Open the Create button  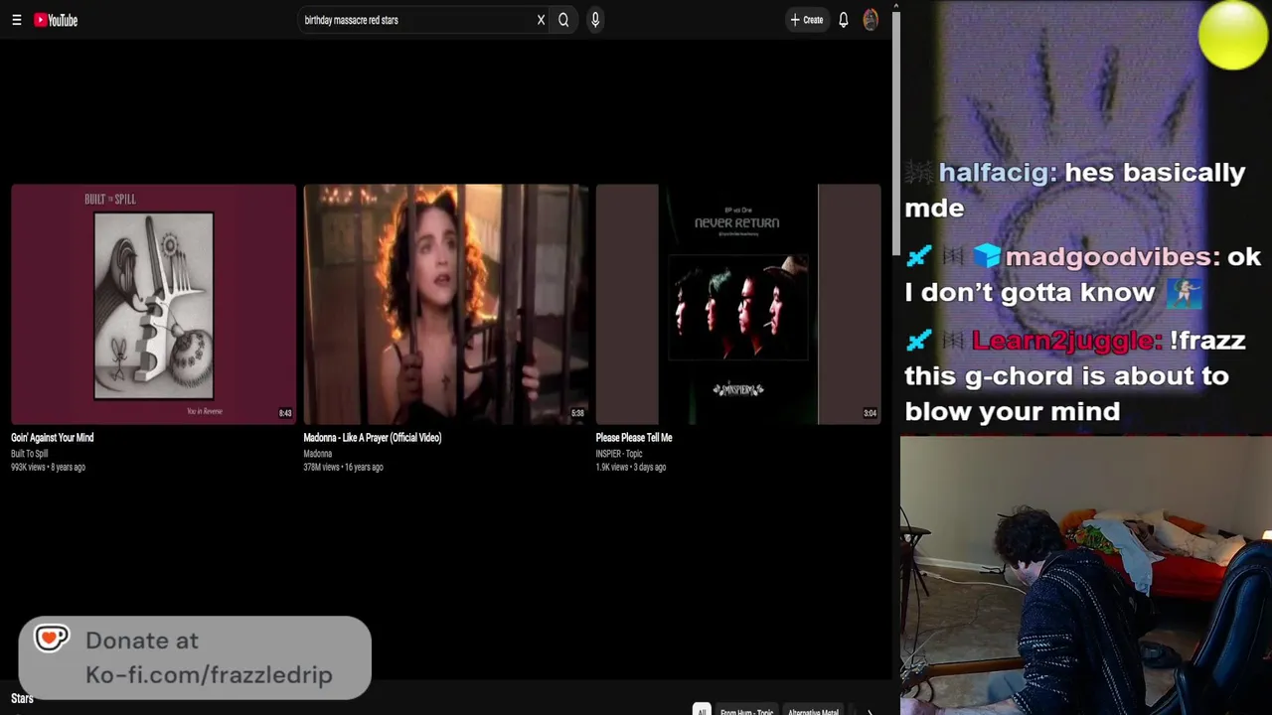[806, 20]
